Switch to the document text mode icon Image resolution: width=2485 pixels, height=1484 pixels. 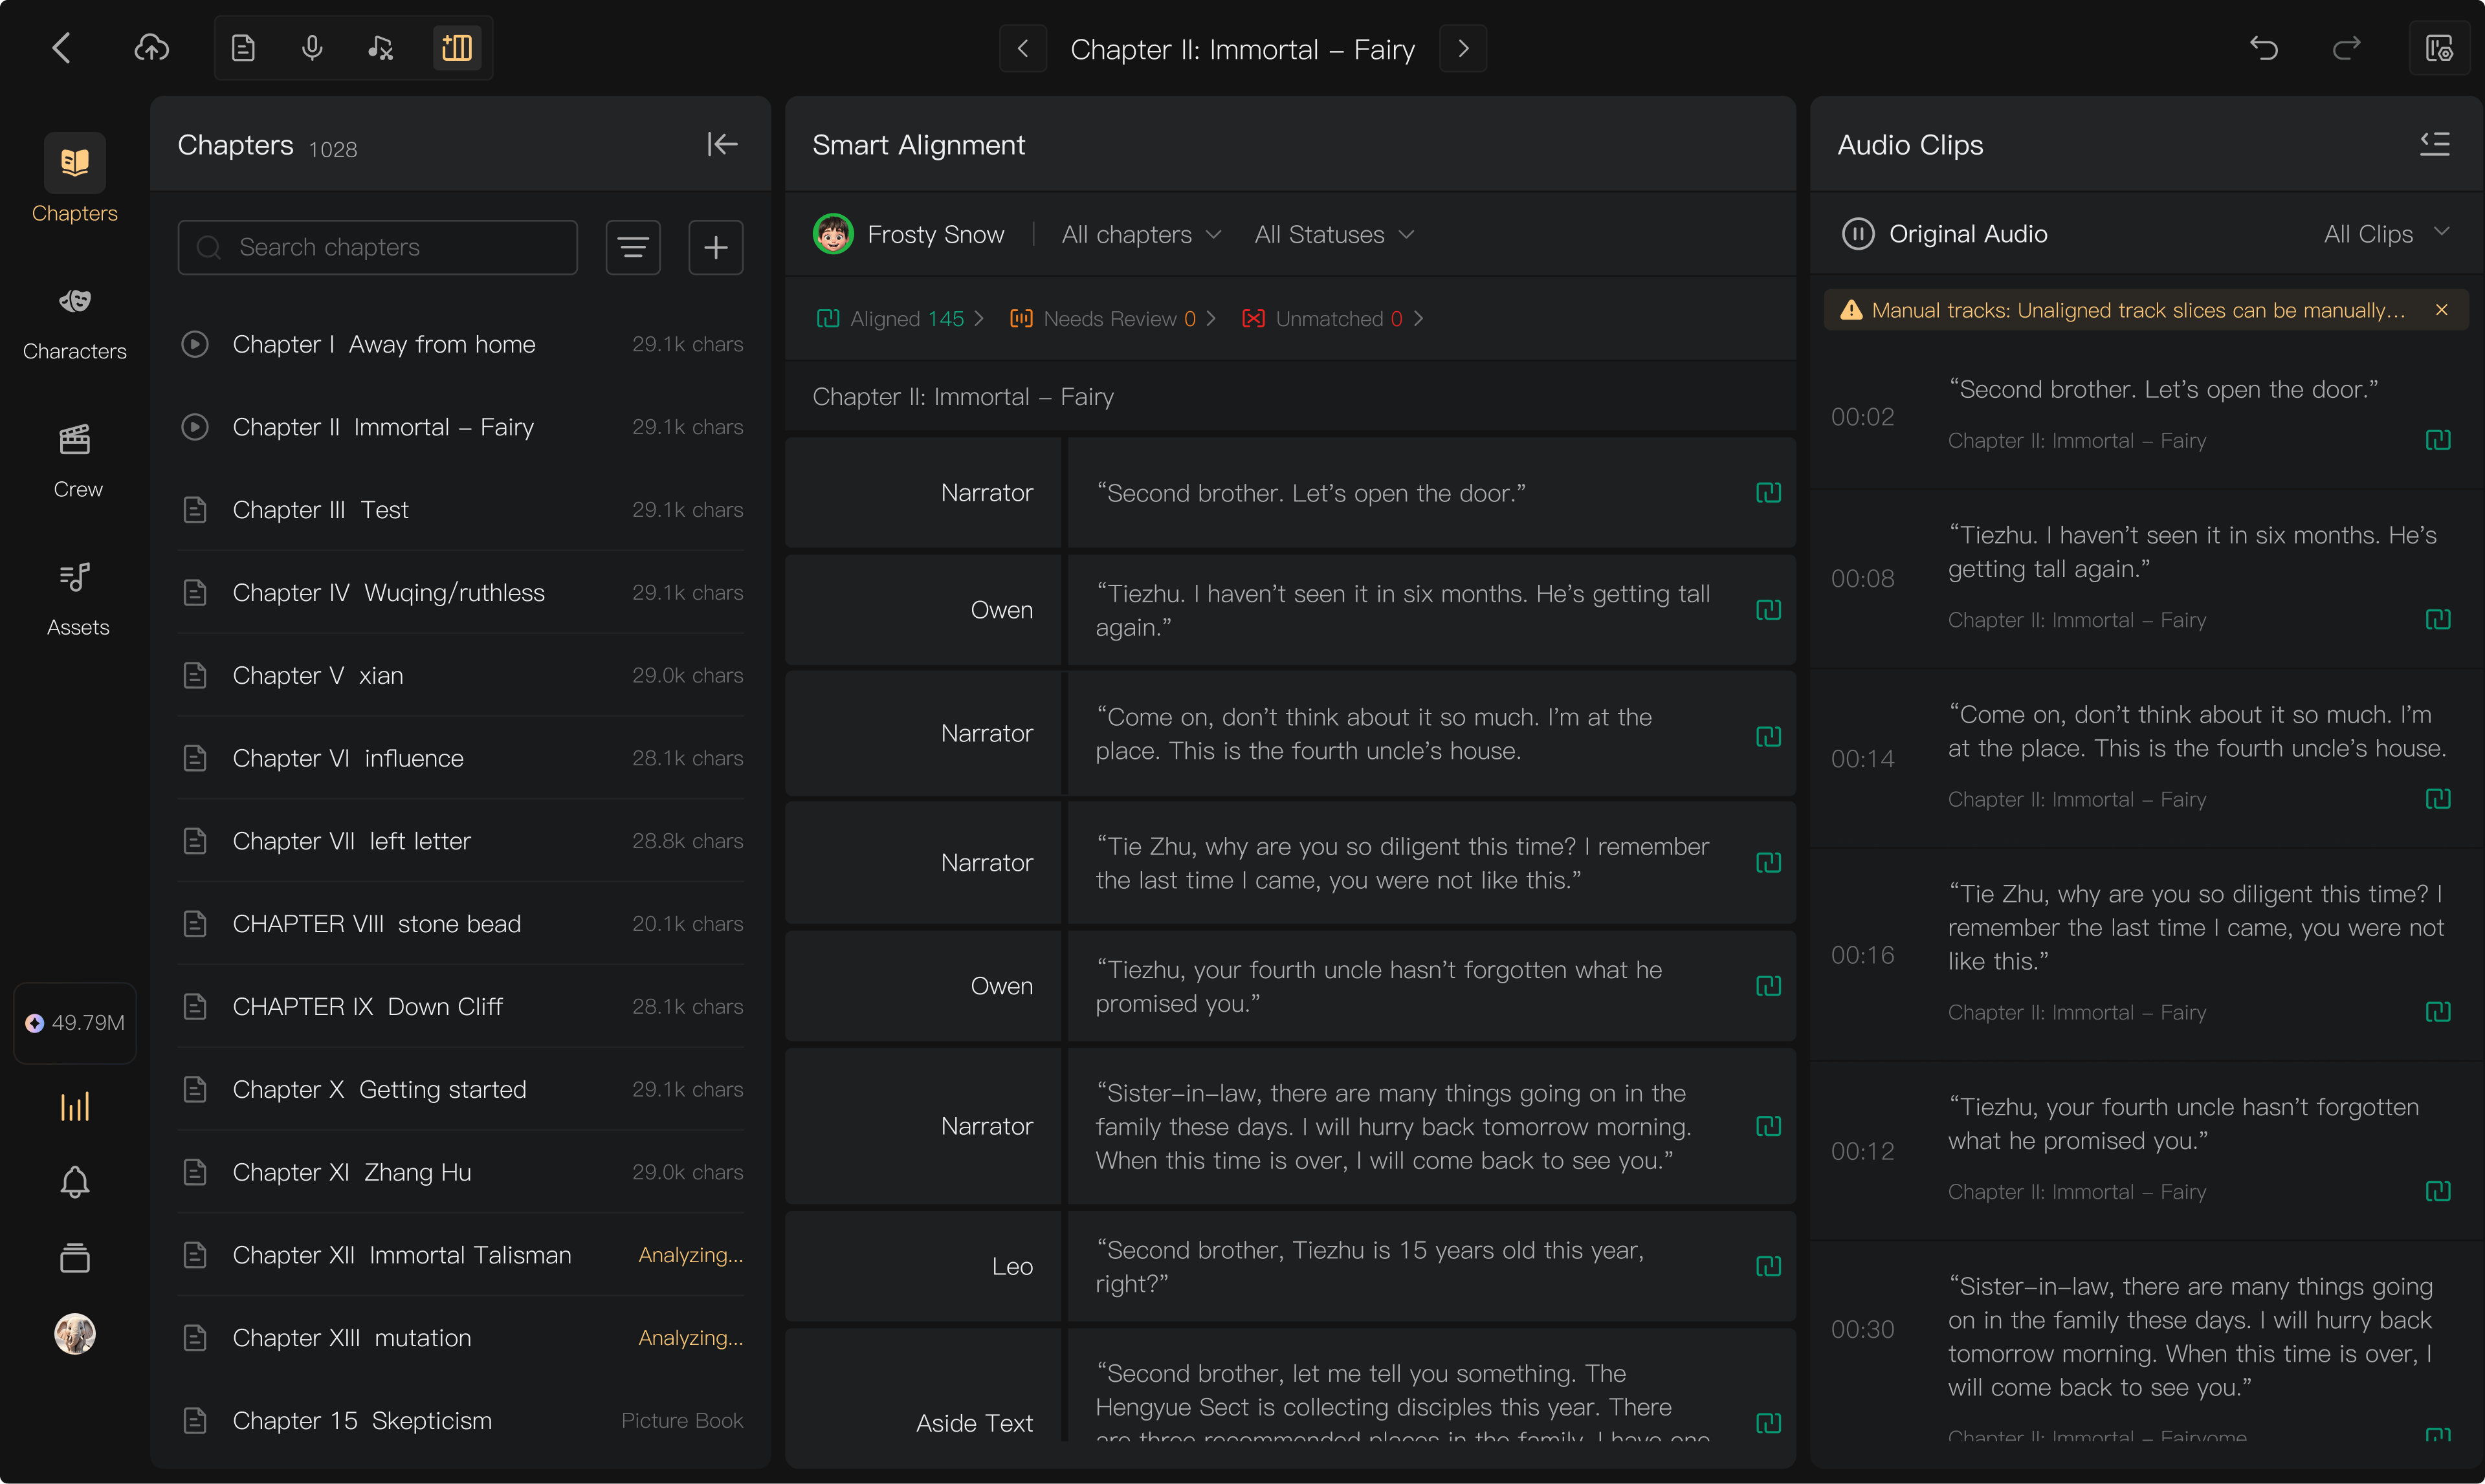pos(243,48)
